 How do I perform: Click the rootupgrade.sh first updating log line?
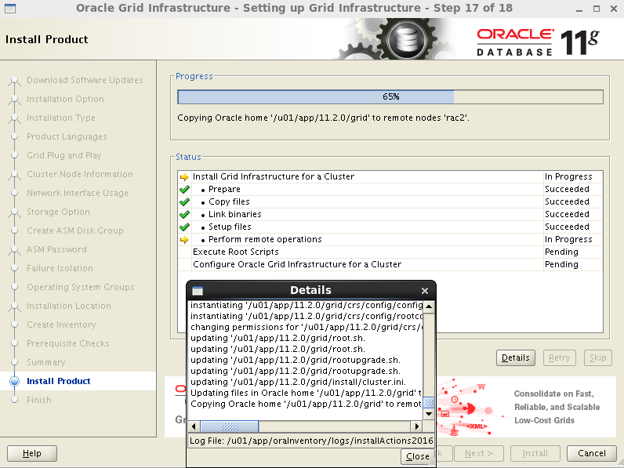coord(296,360)
